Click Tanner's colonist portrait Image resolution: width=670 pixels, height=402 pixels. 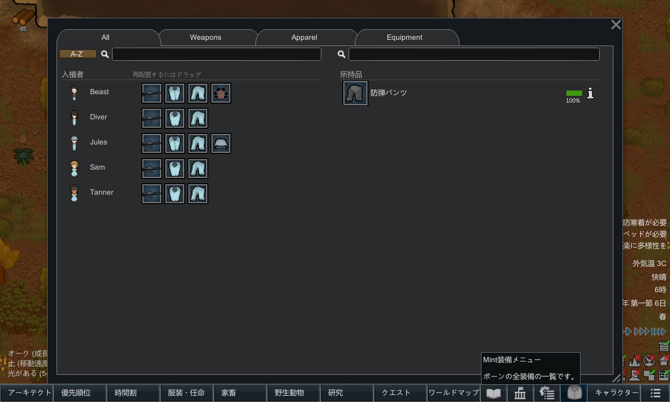(x=74, y=194)
